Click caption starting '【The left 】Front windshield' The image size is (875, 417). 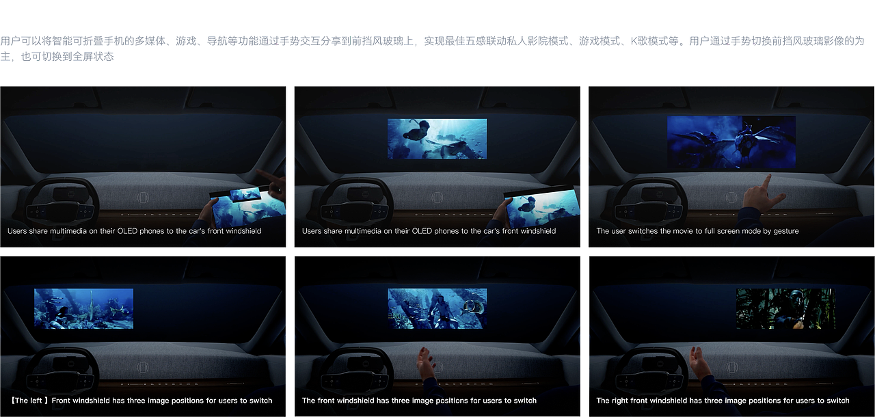(141, 401)
